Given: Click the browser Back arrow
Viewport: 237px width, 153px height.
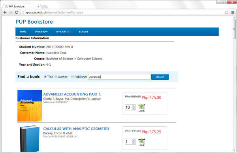Looking at the screenshot, I should tap(5, 12).
